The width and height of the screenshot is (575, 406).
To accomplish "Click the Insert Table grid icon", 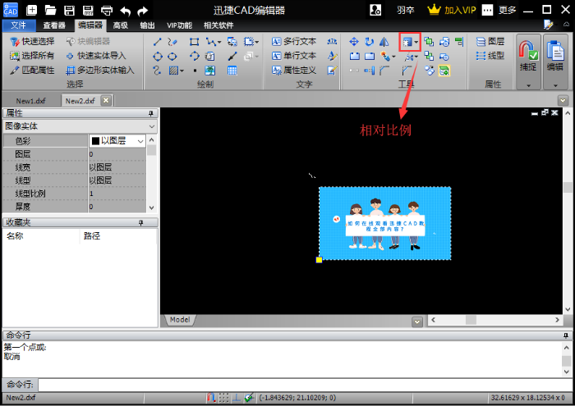I will coord(232,71).
